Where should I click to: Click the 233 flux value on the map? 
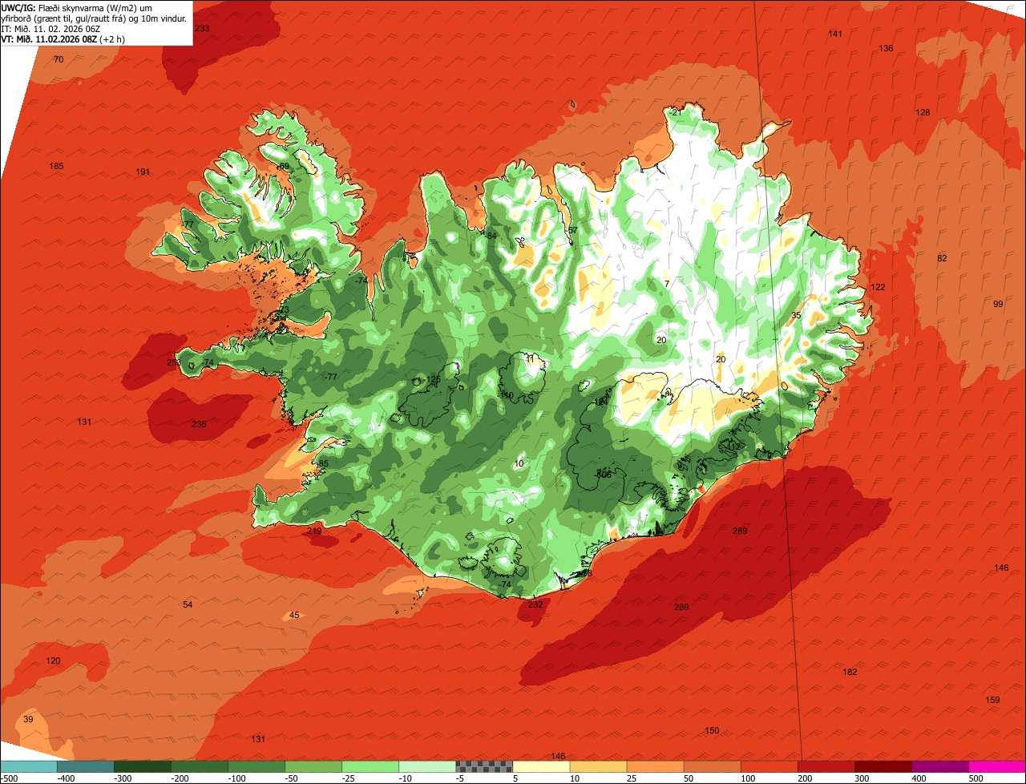(202, 28)
